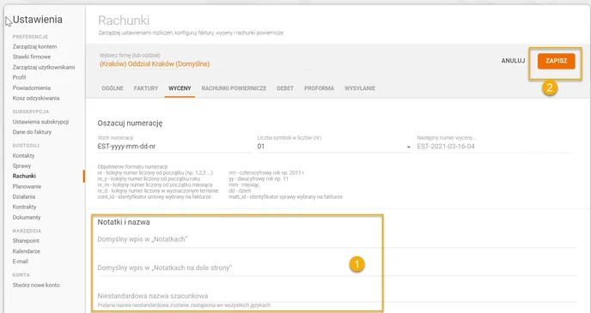Open Kontrakty settings
Viewport: 591px width, 313px height.
point(25,207)
